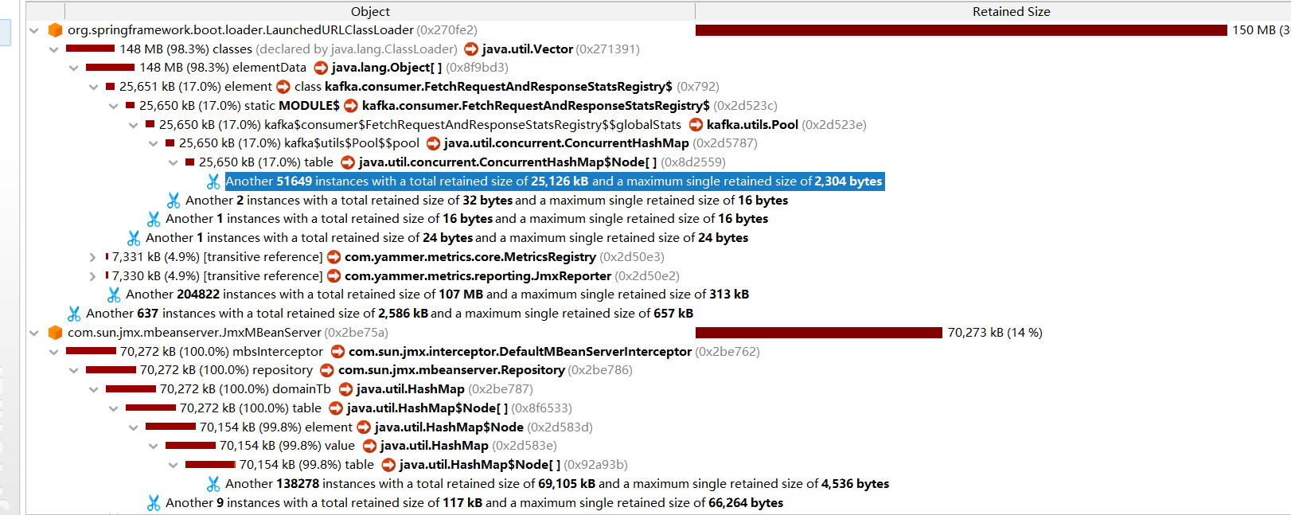Expand the JmxReporter transitive reference node
Image resolution: width=1291 pixels, height=515 pixels.
pyautogui.click(x=93, y=276)
